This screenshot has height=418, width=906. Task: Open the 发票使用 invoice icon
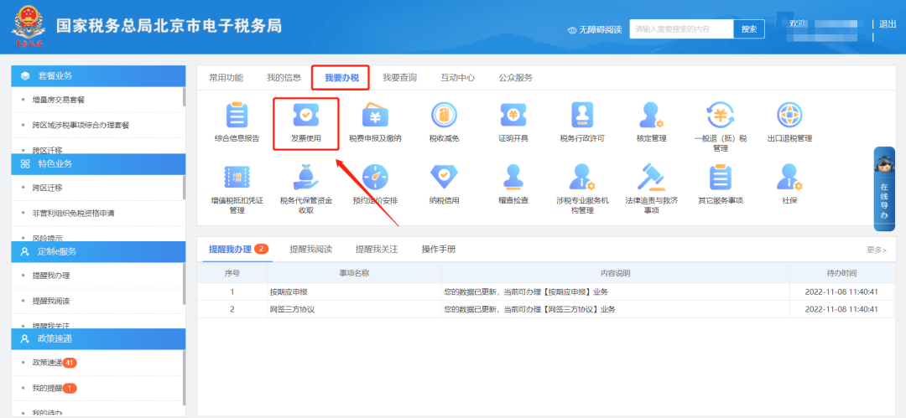pos(305,116)
